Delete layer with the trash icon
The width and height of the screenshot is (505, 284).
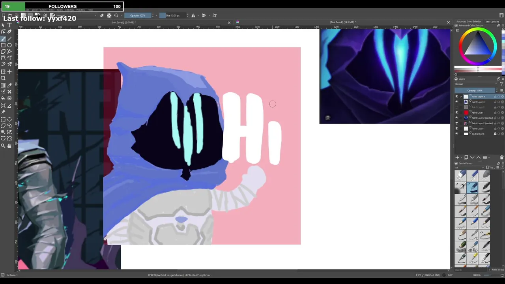(x=501, y=157)
